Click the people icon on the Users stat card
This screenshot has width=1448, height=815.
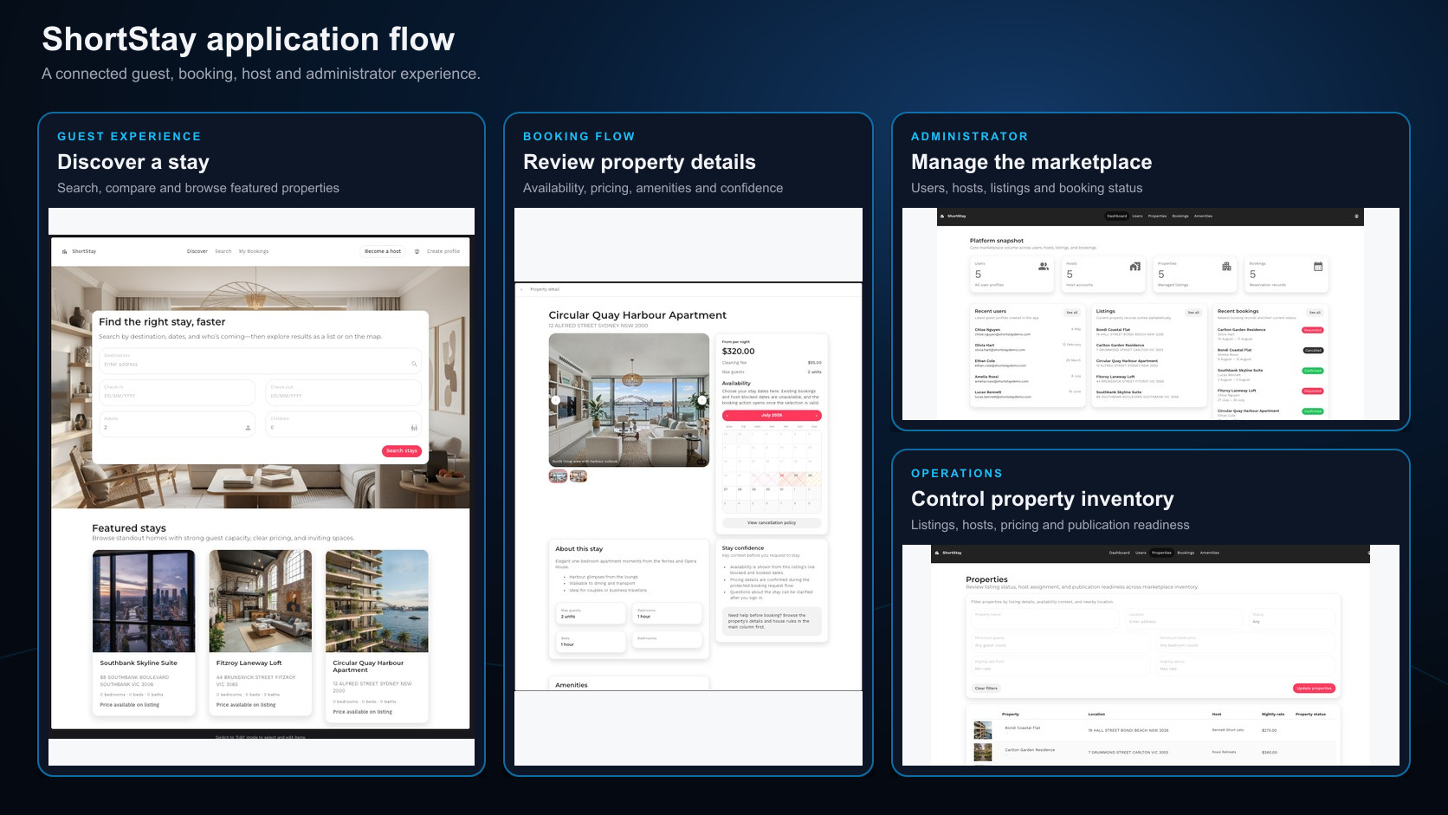coord(1044,267)
